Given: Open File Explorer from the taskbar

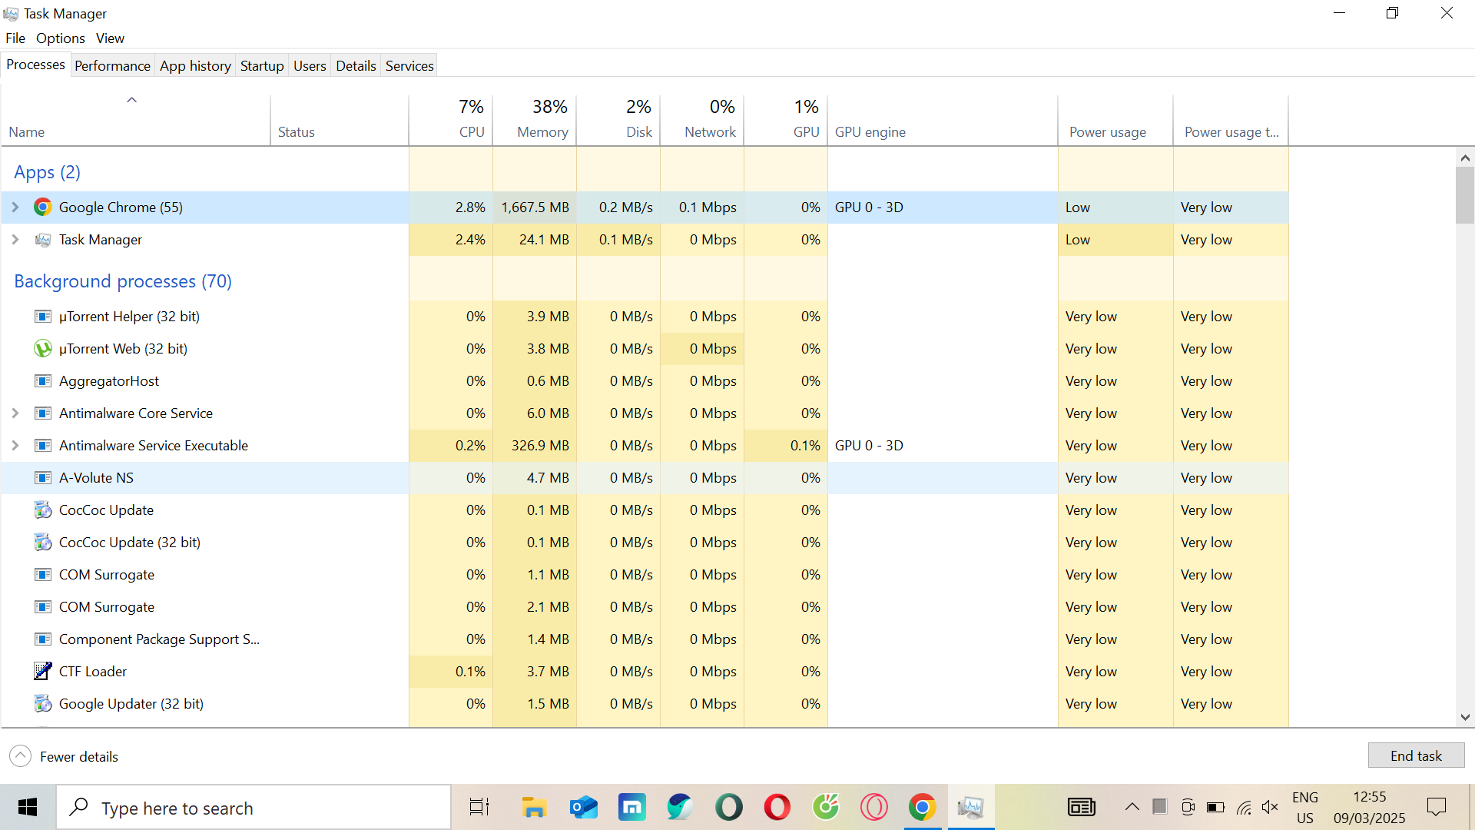Looking at the screenshot, I should tap(534, 808).
